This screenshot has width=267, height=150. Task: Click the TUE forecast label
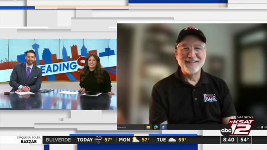pyautogui.click(x=161, y=140)
